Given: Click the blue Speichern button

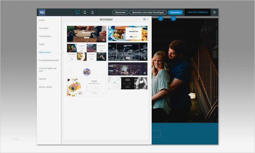Looking at the screenshot, I should (x=175, y=12).
